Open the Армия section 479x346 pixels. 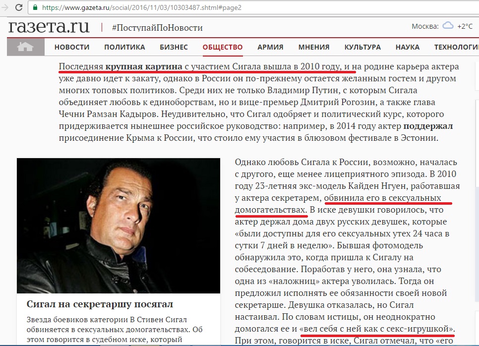(270, 47)
